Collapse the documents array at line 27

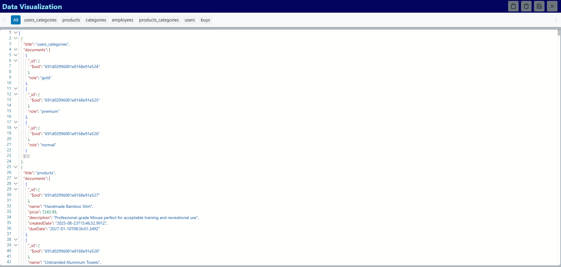(16, 178)
